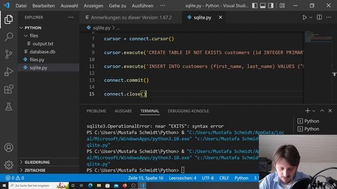Viewport: 337px width, 189px height.
Task: Open the Extensions view
Action: pos(8,89)
